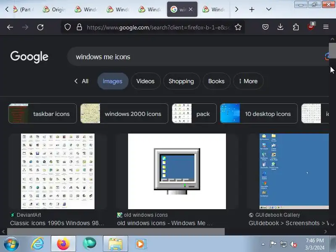This screenshot has width=336, height=252.
Task: Click the vertical scrollbar thumb
Action: [x=332, y=50]
